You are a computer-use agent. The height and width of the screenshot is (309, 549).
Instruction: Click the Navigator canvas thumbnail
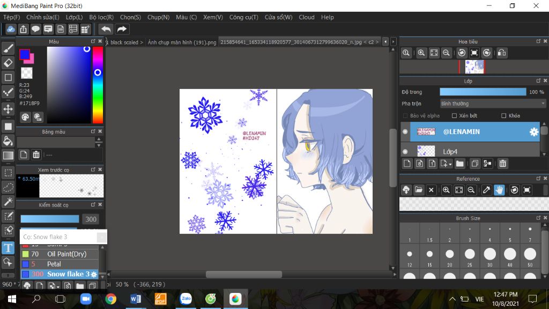tap(474, 67)
